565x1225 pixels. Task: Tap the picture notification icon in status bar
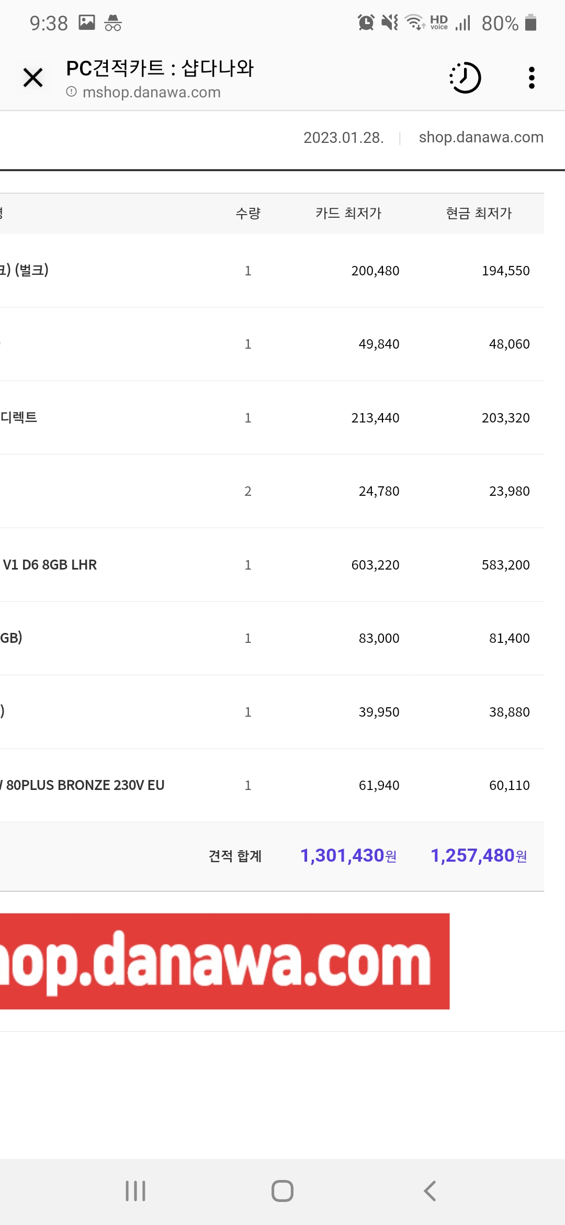pyautogui.click(x=87, y=22)
